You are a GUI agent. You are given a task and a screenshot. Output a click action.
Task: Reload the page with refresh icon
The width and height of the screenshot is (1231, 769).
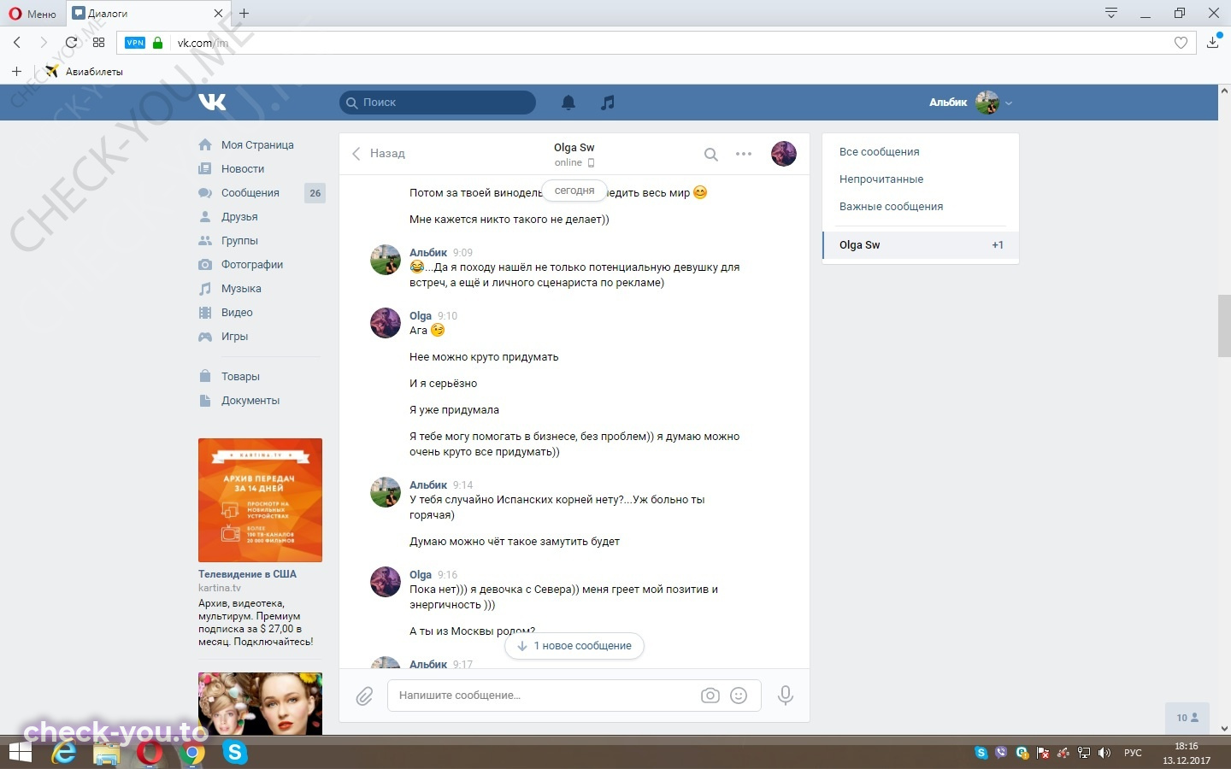coord(72,42)
